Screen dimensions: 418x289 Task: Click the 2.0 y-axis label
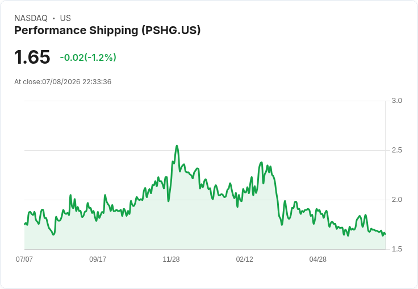coord(396,200)
